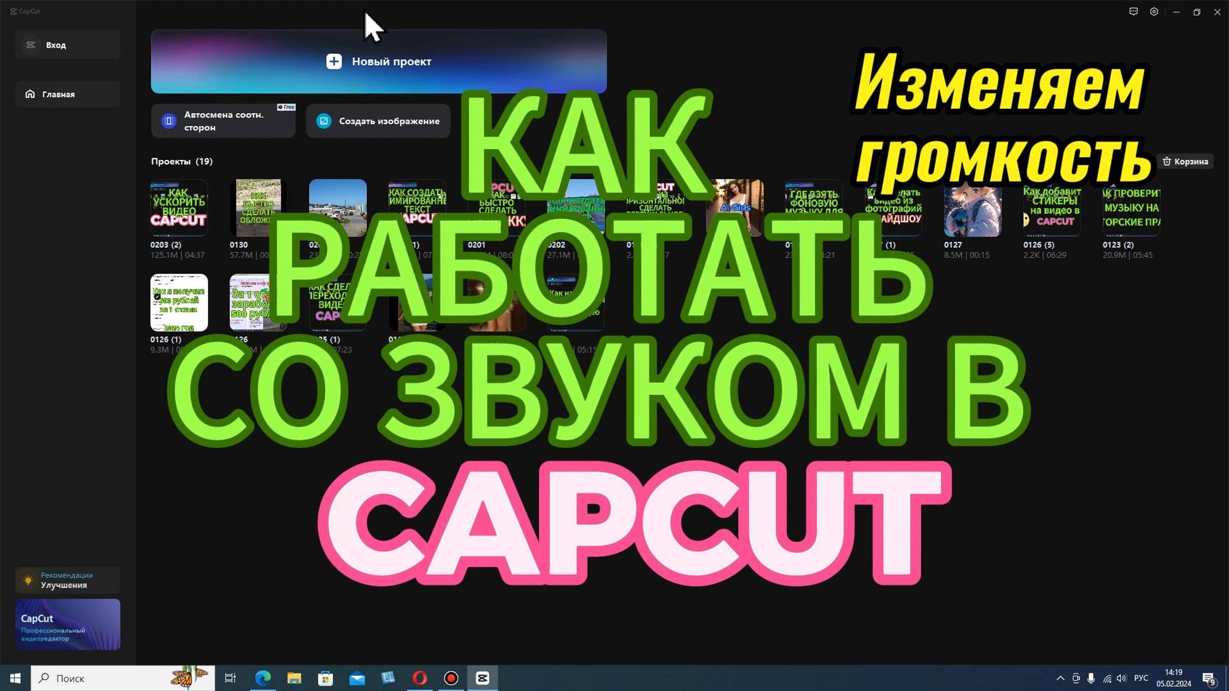Click the plus icon on Новый проект
Viewport: 1229px width, 691px height.
(x=334, y=61)
